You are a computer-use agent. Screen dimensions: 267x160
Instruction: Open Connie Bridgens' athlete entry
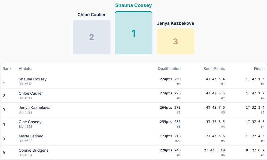click(34, 150)
